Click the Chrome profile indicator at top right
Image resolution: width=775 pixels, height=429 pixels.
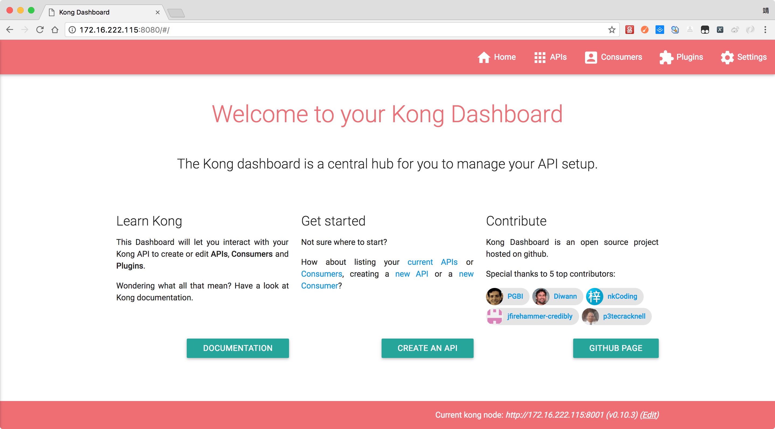pyautogui.click(x=766, y=11)
